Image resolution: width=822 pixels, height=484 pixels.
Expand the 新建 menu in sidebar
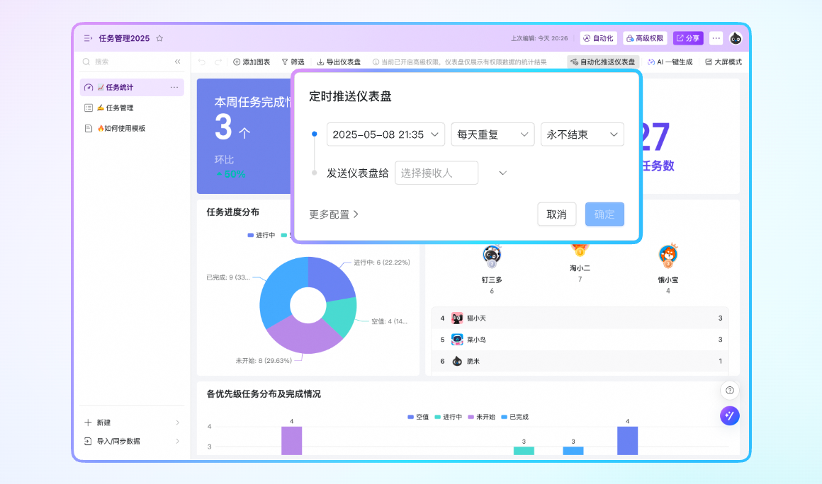point(132,422)
